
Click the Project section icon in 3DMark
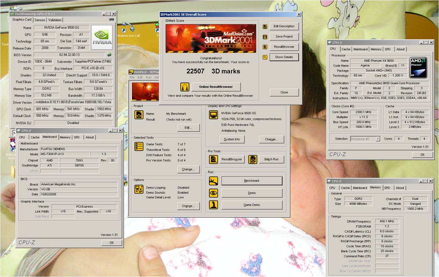click(x=139, y=115)
